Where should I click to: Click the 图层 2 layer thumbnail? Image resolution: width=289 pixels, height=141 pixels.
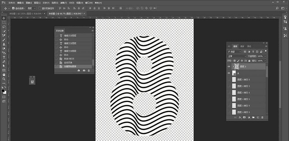(236, 66)
